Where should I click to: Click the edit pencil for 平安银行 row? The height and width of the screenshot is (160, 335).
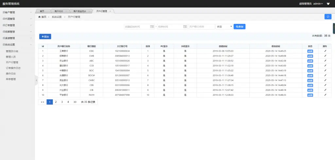click(325, 95)
